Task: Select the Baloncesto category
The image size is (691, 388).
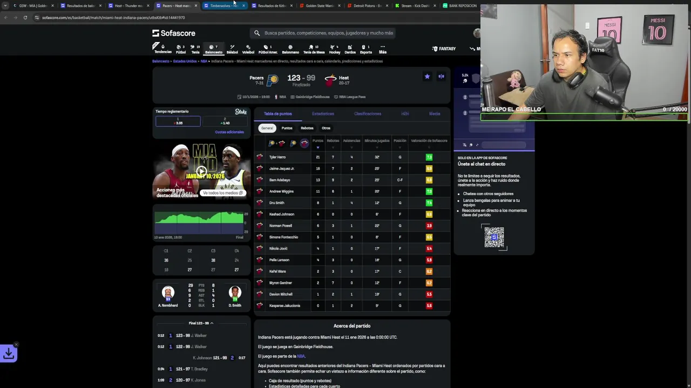Action: click(214, 49)
